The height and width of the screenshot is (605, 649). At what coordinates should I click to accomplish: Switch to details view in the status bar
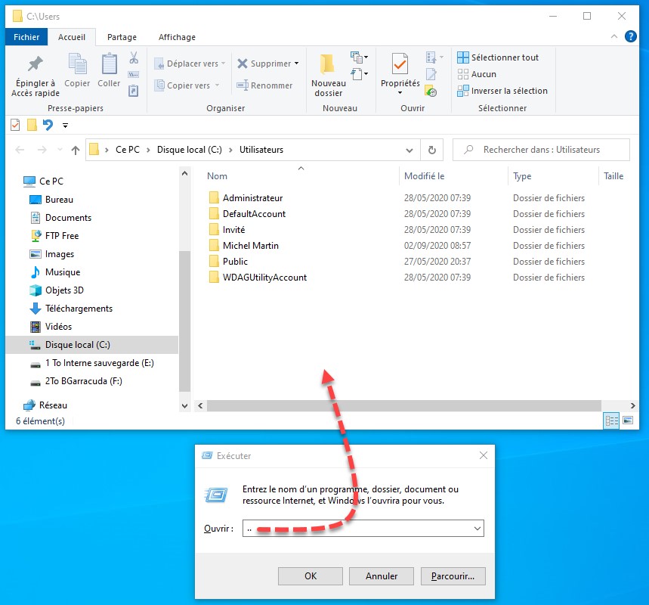pos(612,420)
